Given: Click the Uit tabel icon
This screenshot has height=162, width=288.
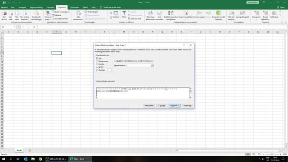Looking at the screenshot, I should (53, 15).
